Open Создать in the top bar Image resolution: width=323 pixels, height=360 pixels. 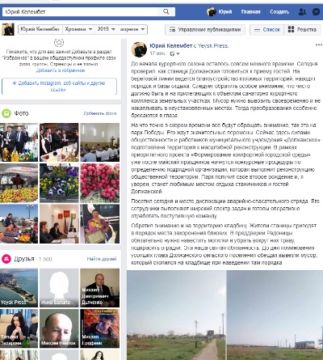tap(279, 12)
